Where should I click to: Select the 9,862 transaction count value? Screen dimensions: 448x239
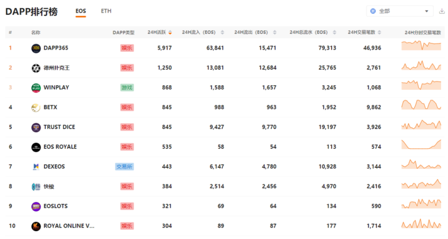pyautogui.click(x=374, y=107)
